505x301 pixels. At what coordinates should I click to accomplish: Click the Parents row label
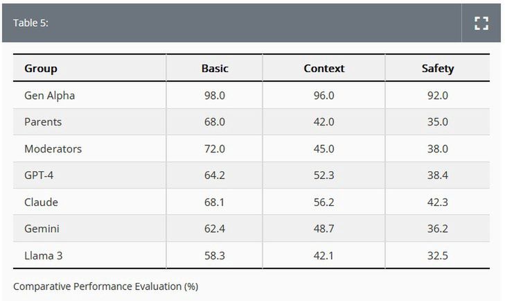point(43,121)
